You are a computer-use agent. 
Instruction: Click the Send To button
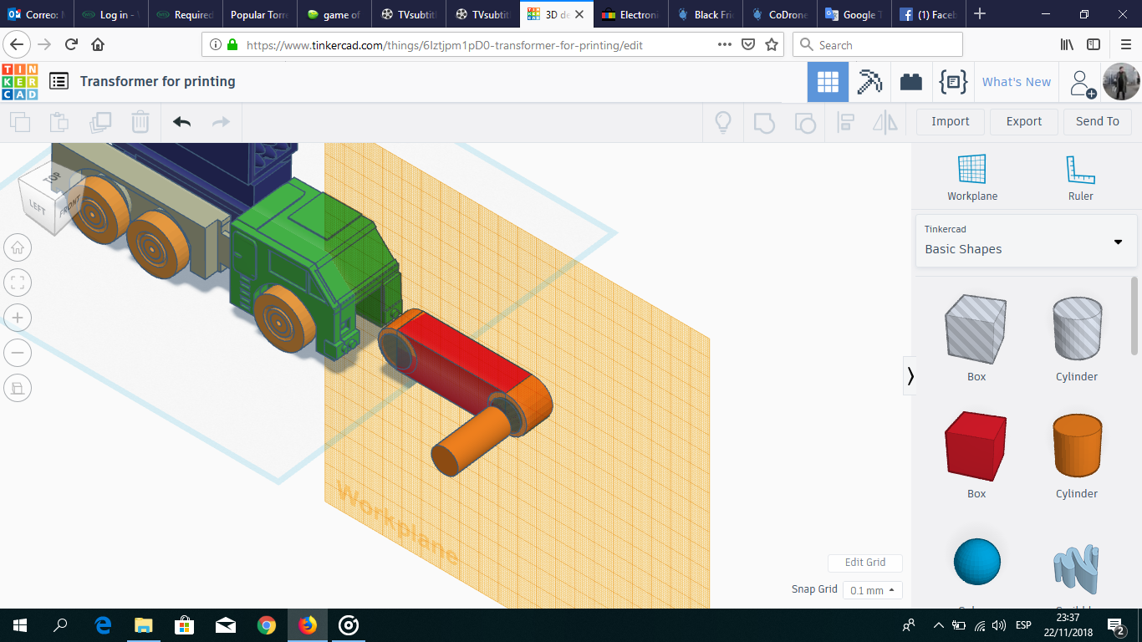click(1098, 121)
